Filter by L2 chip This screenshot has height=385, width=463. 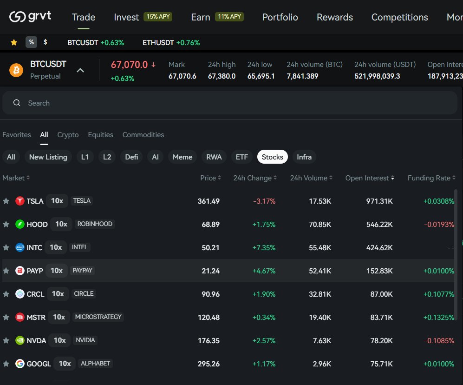pos(107,157)
